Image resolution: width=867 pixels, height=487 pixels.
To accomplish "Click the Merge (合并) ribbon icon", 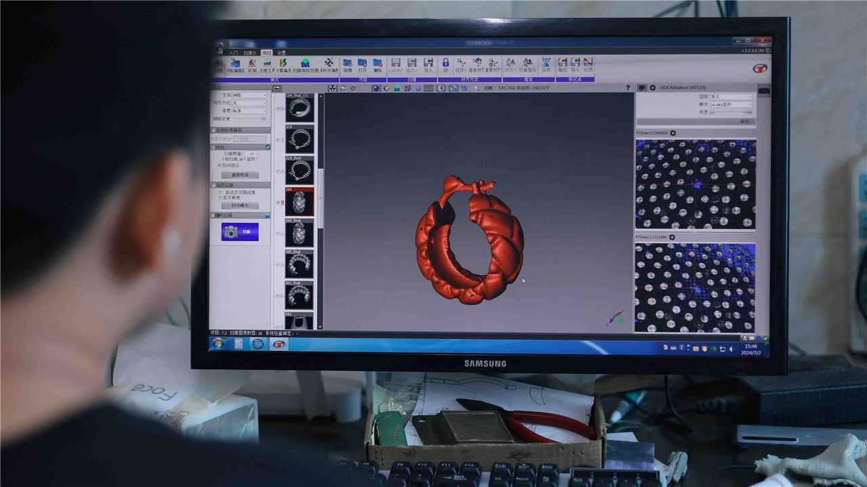I will [545, 63].
